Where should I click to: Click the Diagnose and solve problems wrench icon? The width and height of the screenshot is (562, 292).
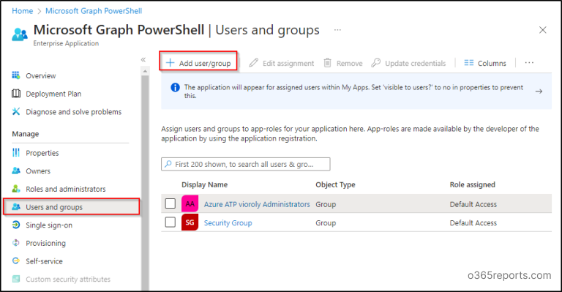point(16,111)
